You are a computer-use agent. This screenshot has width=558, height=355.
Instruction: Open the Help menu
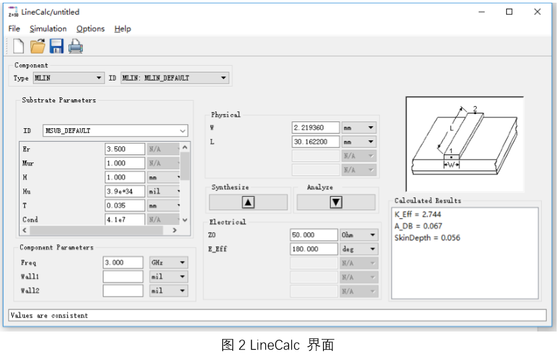122,29
